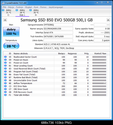Image resolution: width=113 pixels, height=125 pixels.
Task: Click status icon for Power-on Hours
Action: pyautogui.click(x=5, y=60)
